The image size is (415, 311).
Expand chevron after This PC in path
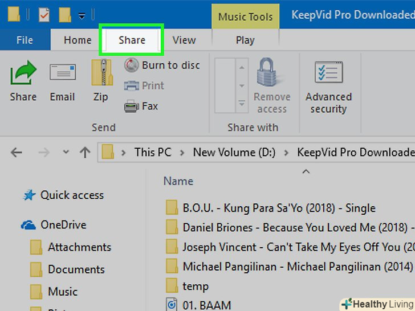pos(182,153)
